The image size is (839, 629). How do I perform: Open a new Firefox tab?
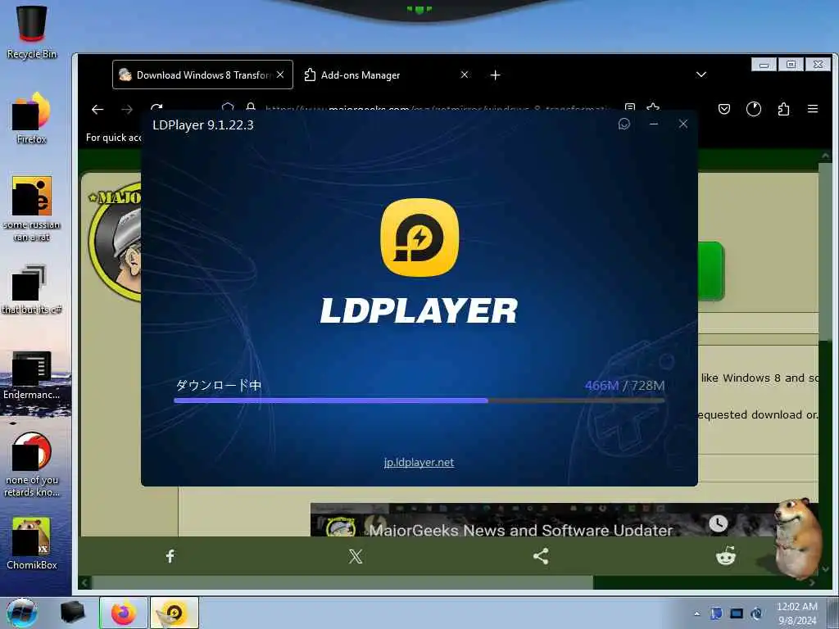[x=496, y=75]
